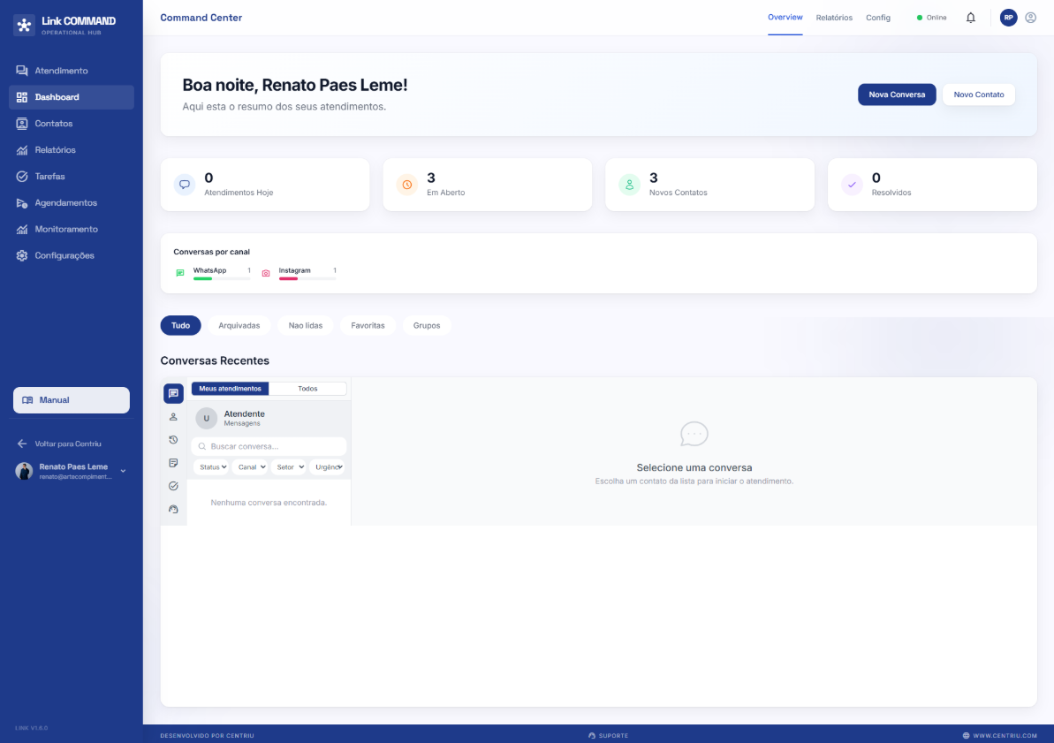Click Renato Paes Leme's sidebar profile photo

[24, 472]
